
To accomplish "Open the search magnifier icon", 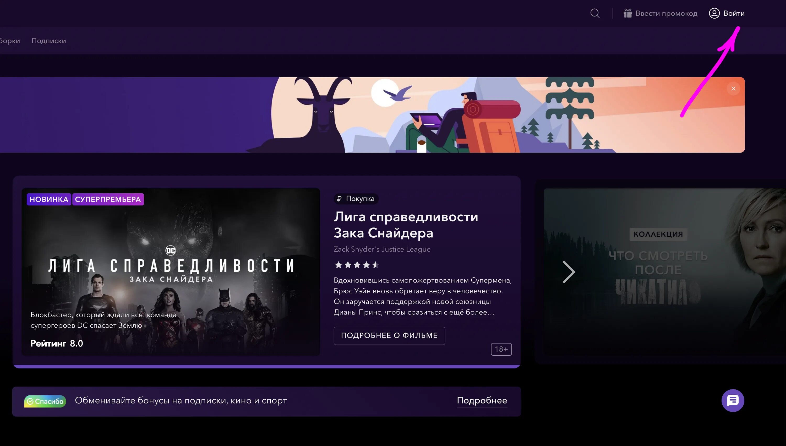I will [595, 13].
